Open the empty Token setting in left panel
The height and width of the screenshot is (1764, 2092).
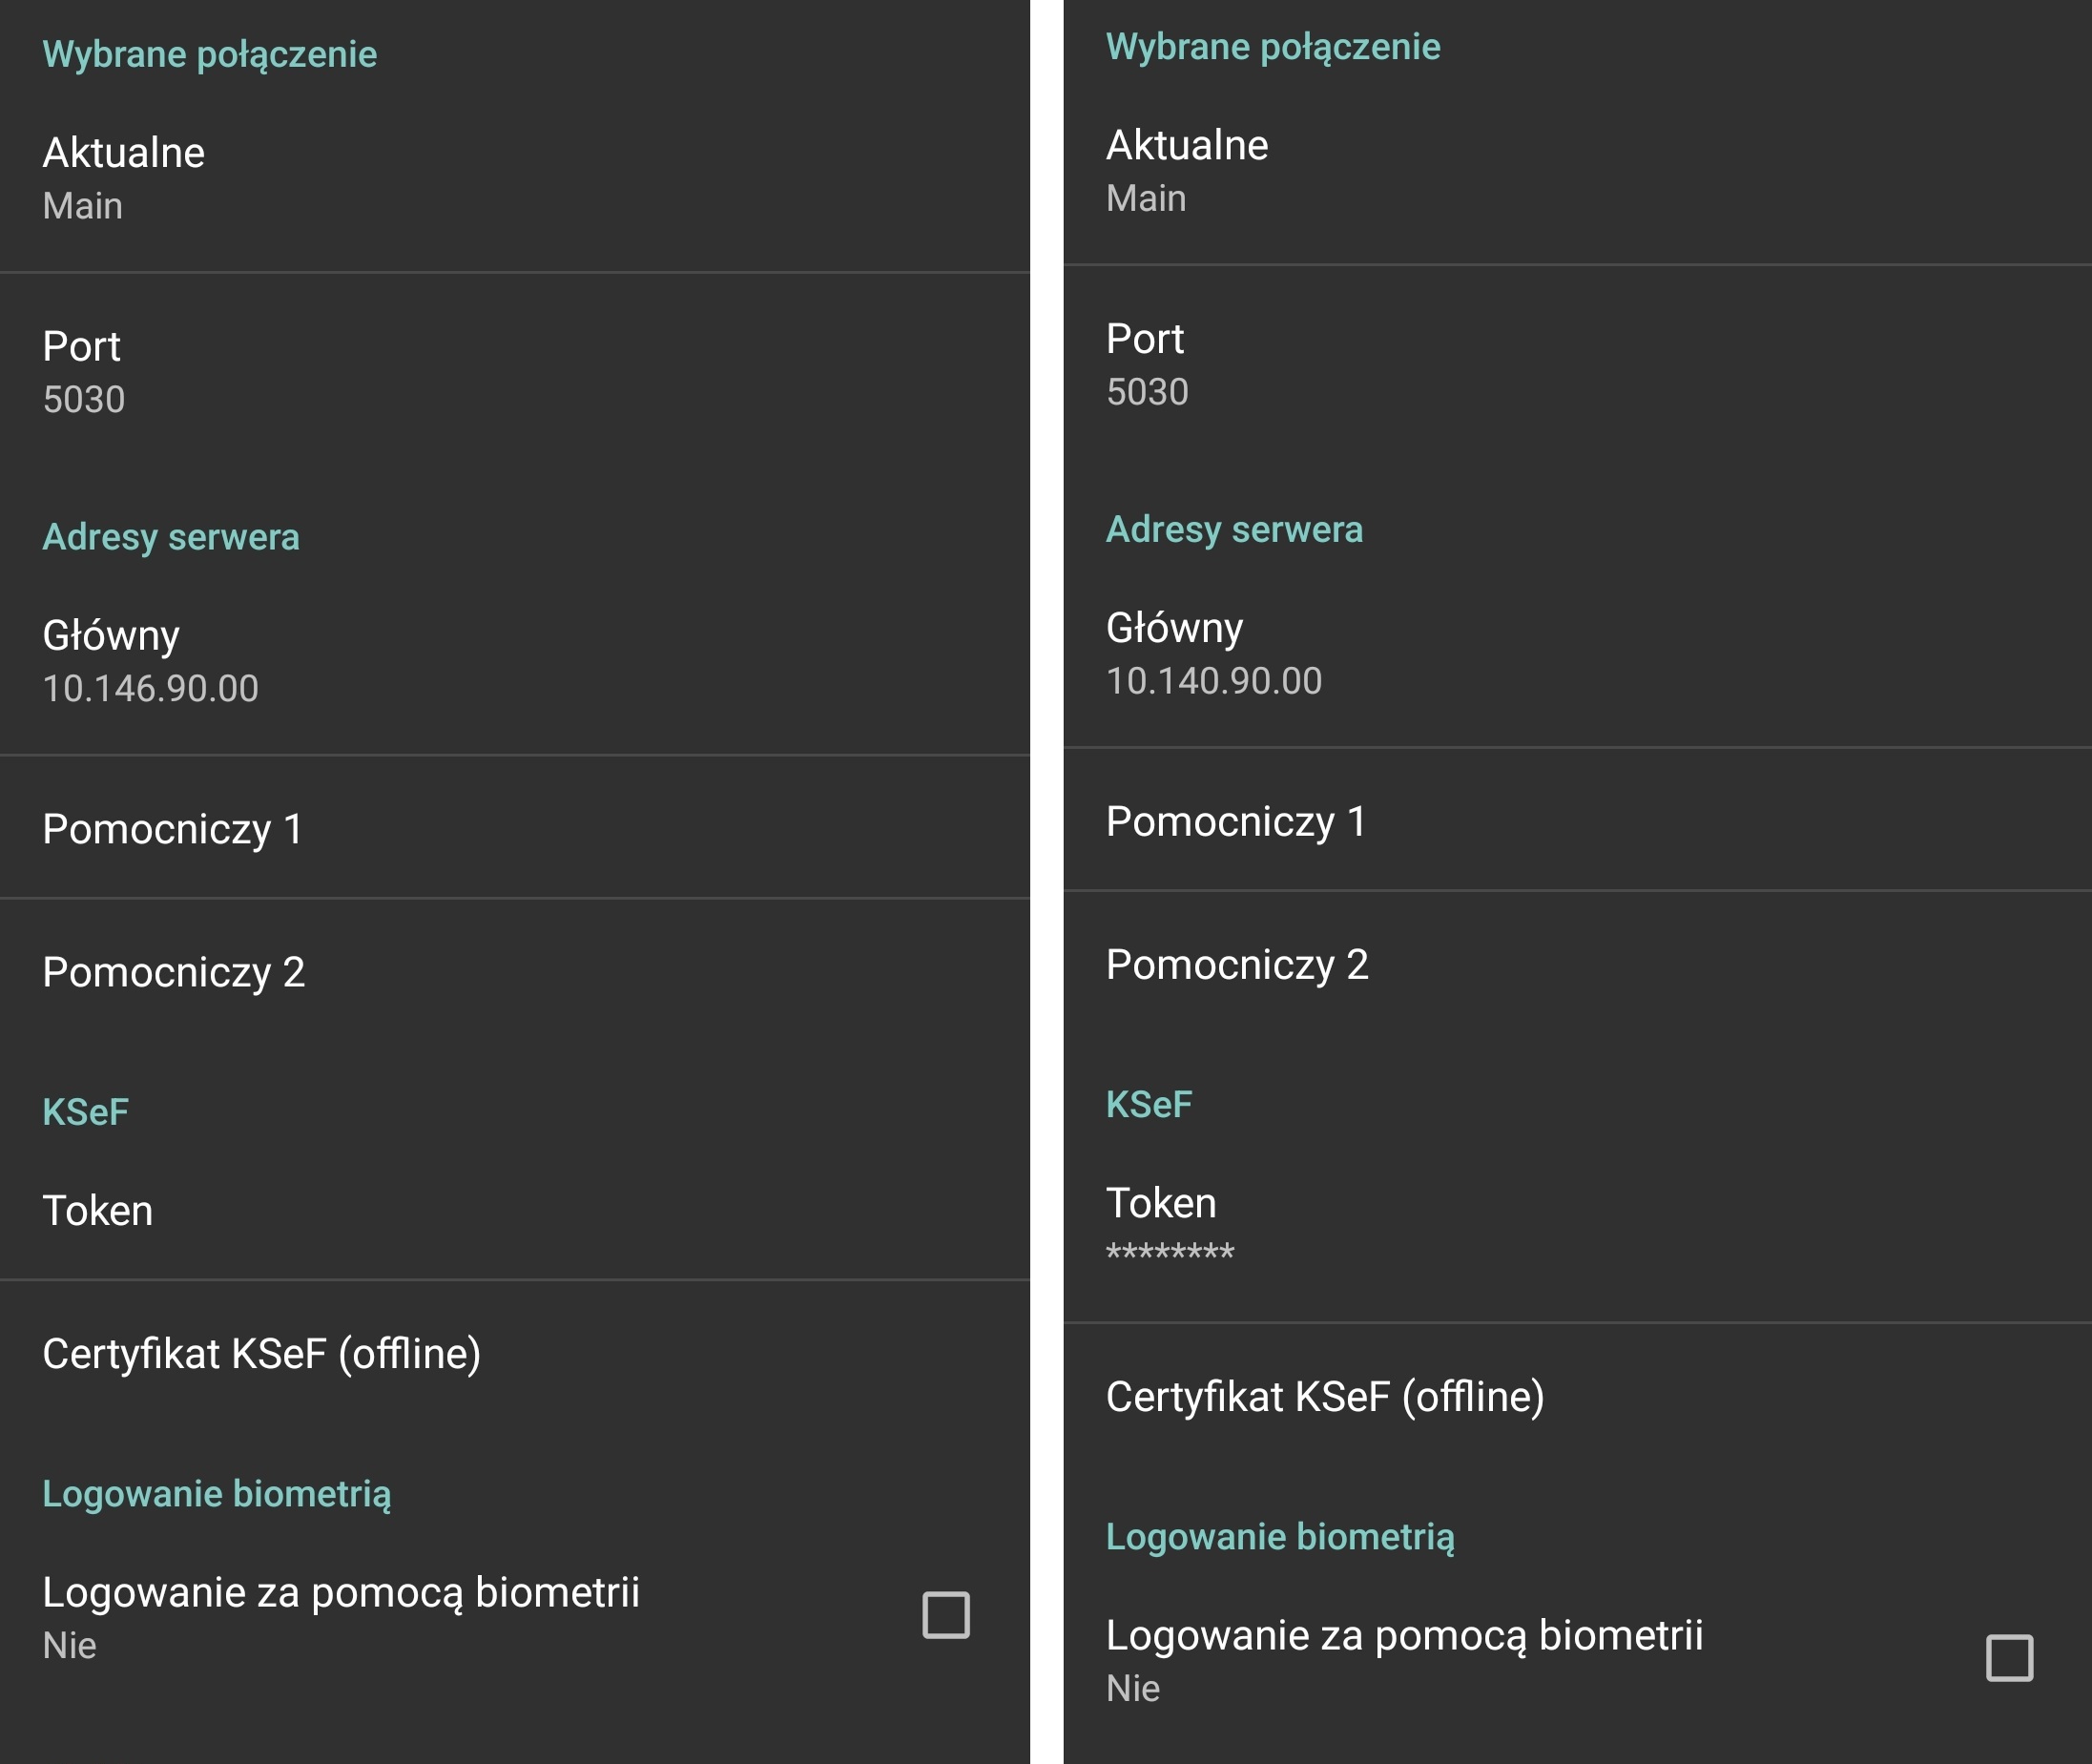[98, 1210]
